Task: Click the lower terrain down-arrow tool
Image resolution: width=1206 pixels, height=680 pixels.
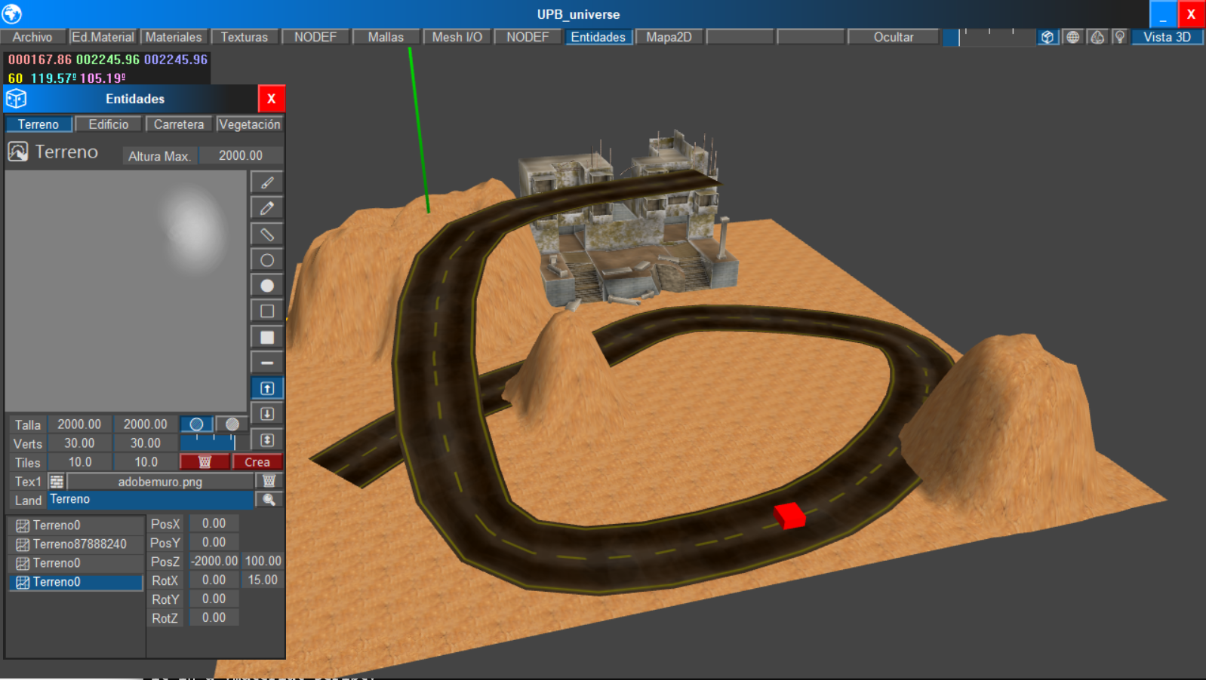Action: [267, 414]
